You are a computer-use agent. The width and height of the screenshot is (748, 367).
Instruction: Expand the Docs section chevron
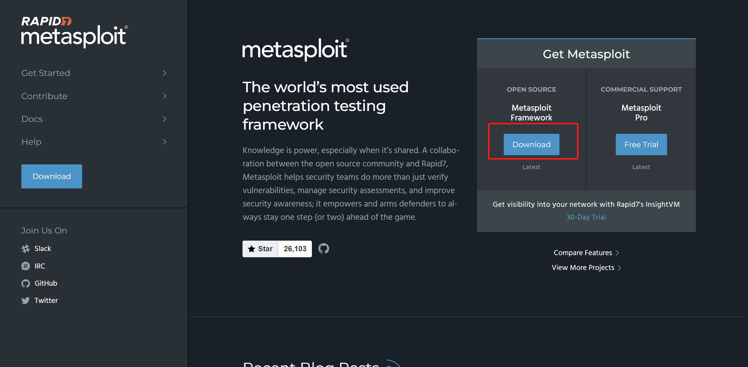pyautogui.click(x=165, y=119)
